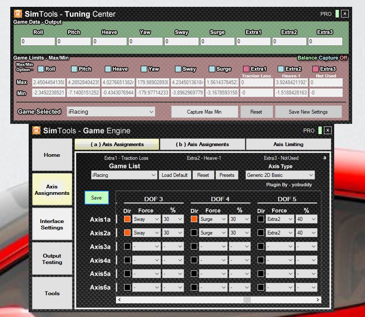This screenshot has height=317, width=365.
Task: Click horizontal scrollbar thumb in axis table
Action: 247,300
